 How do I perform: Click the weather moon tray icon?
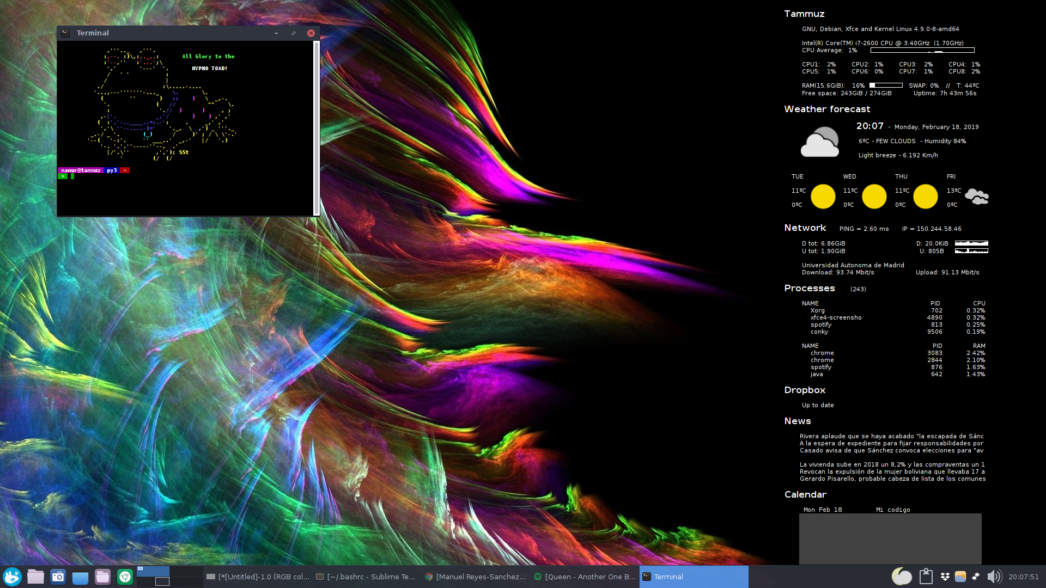902,577
